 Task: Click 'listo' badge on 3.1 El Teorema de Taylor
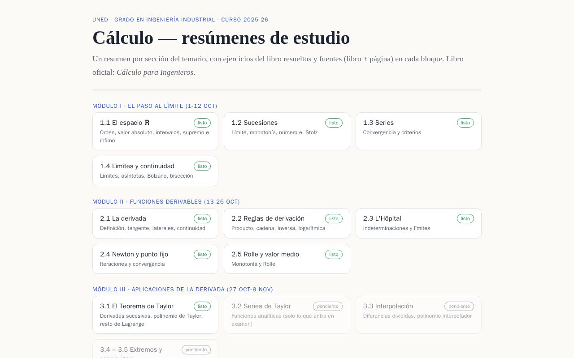point(202,306)
